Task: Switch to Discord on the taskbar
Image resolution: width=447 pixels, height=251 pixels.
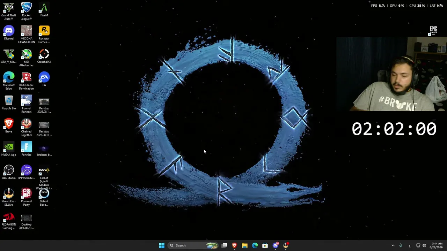Action: point(276,245)
